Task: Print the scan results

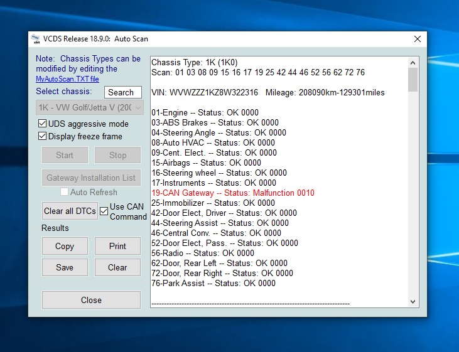Action: (117, 246)
